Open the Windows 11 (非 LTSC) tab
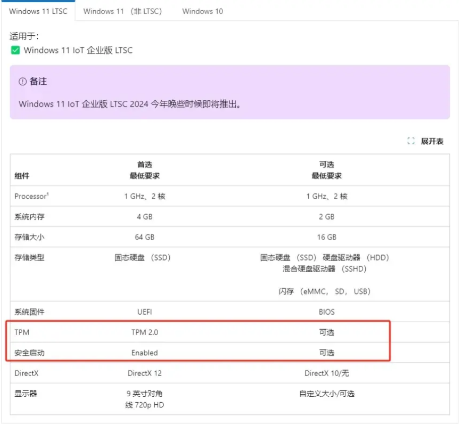 (x=122, y=11)
